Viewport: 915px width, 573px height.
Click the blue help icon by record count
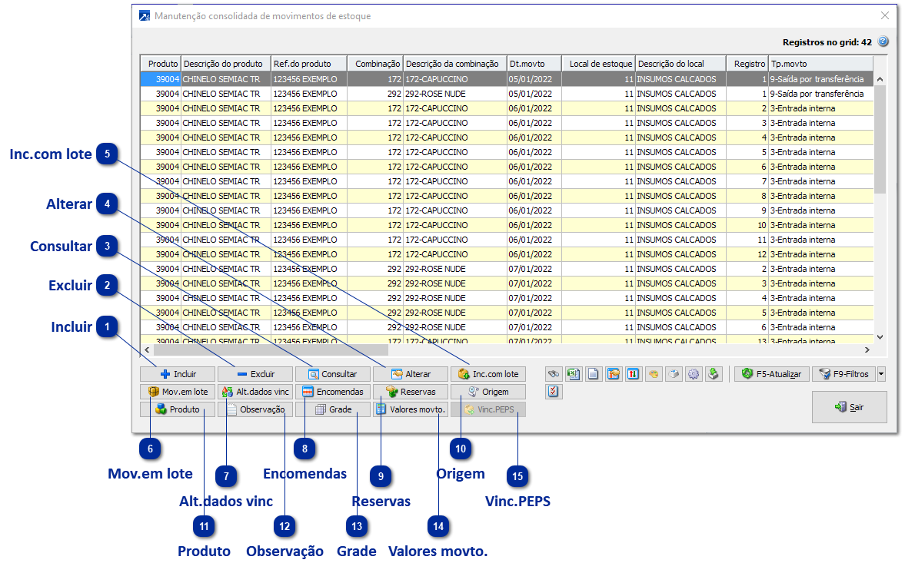(x=883, y=42)
